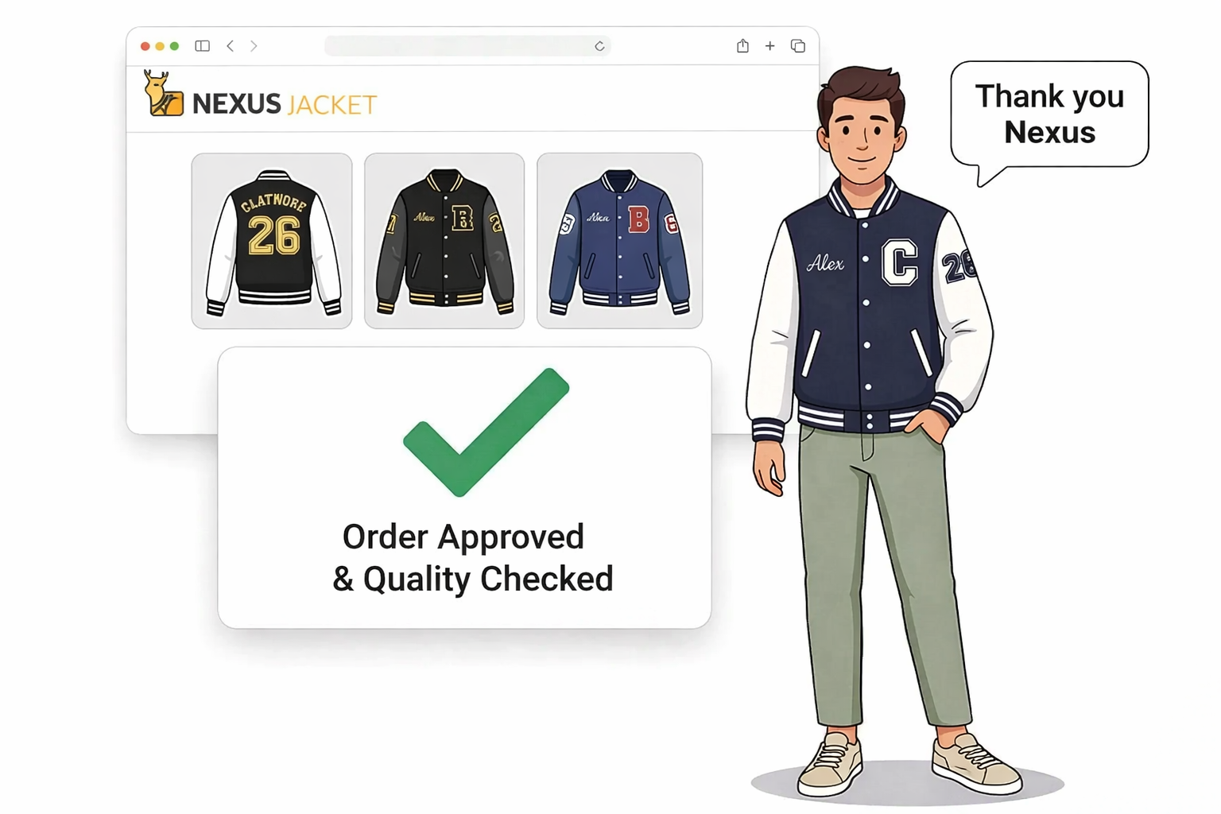Screen dimensions: 1221x814
Task: Click the yellow minimize window dot
Action: [x=160, y=46]
